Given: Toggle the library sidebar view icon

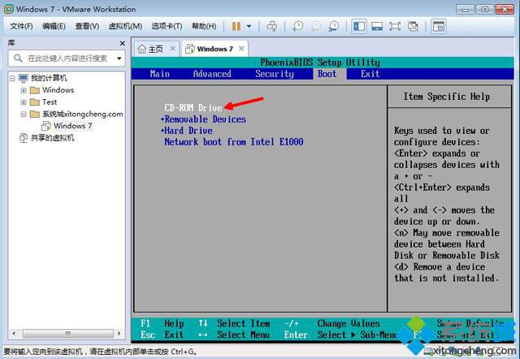Looking at the screenshot, I should click(x=359, y=26).
